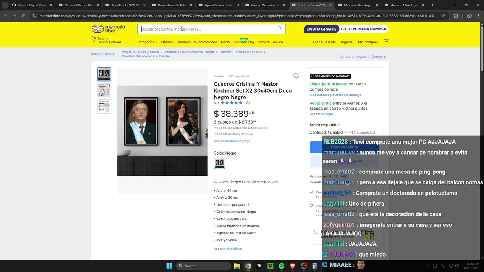
Task: Open Cuadros Decorativos breadcrumb link
Action: (x=138, y=56)
